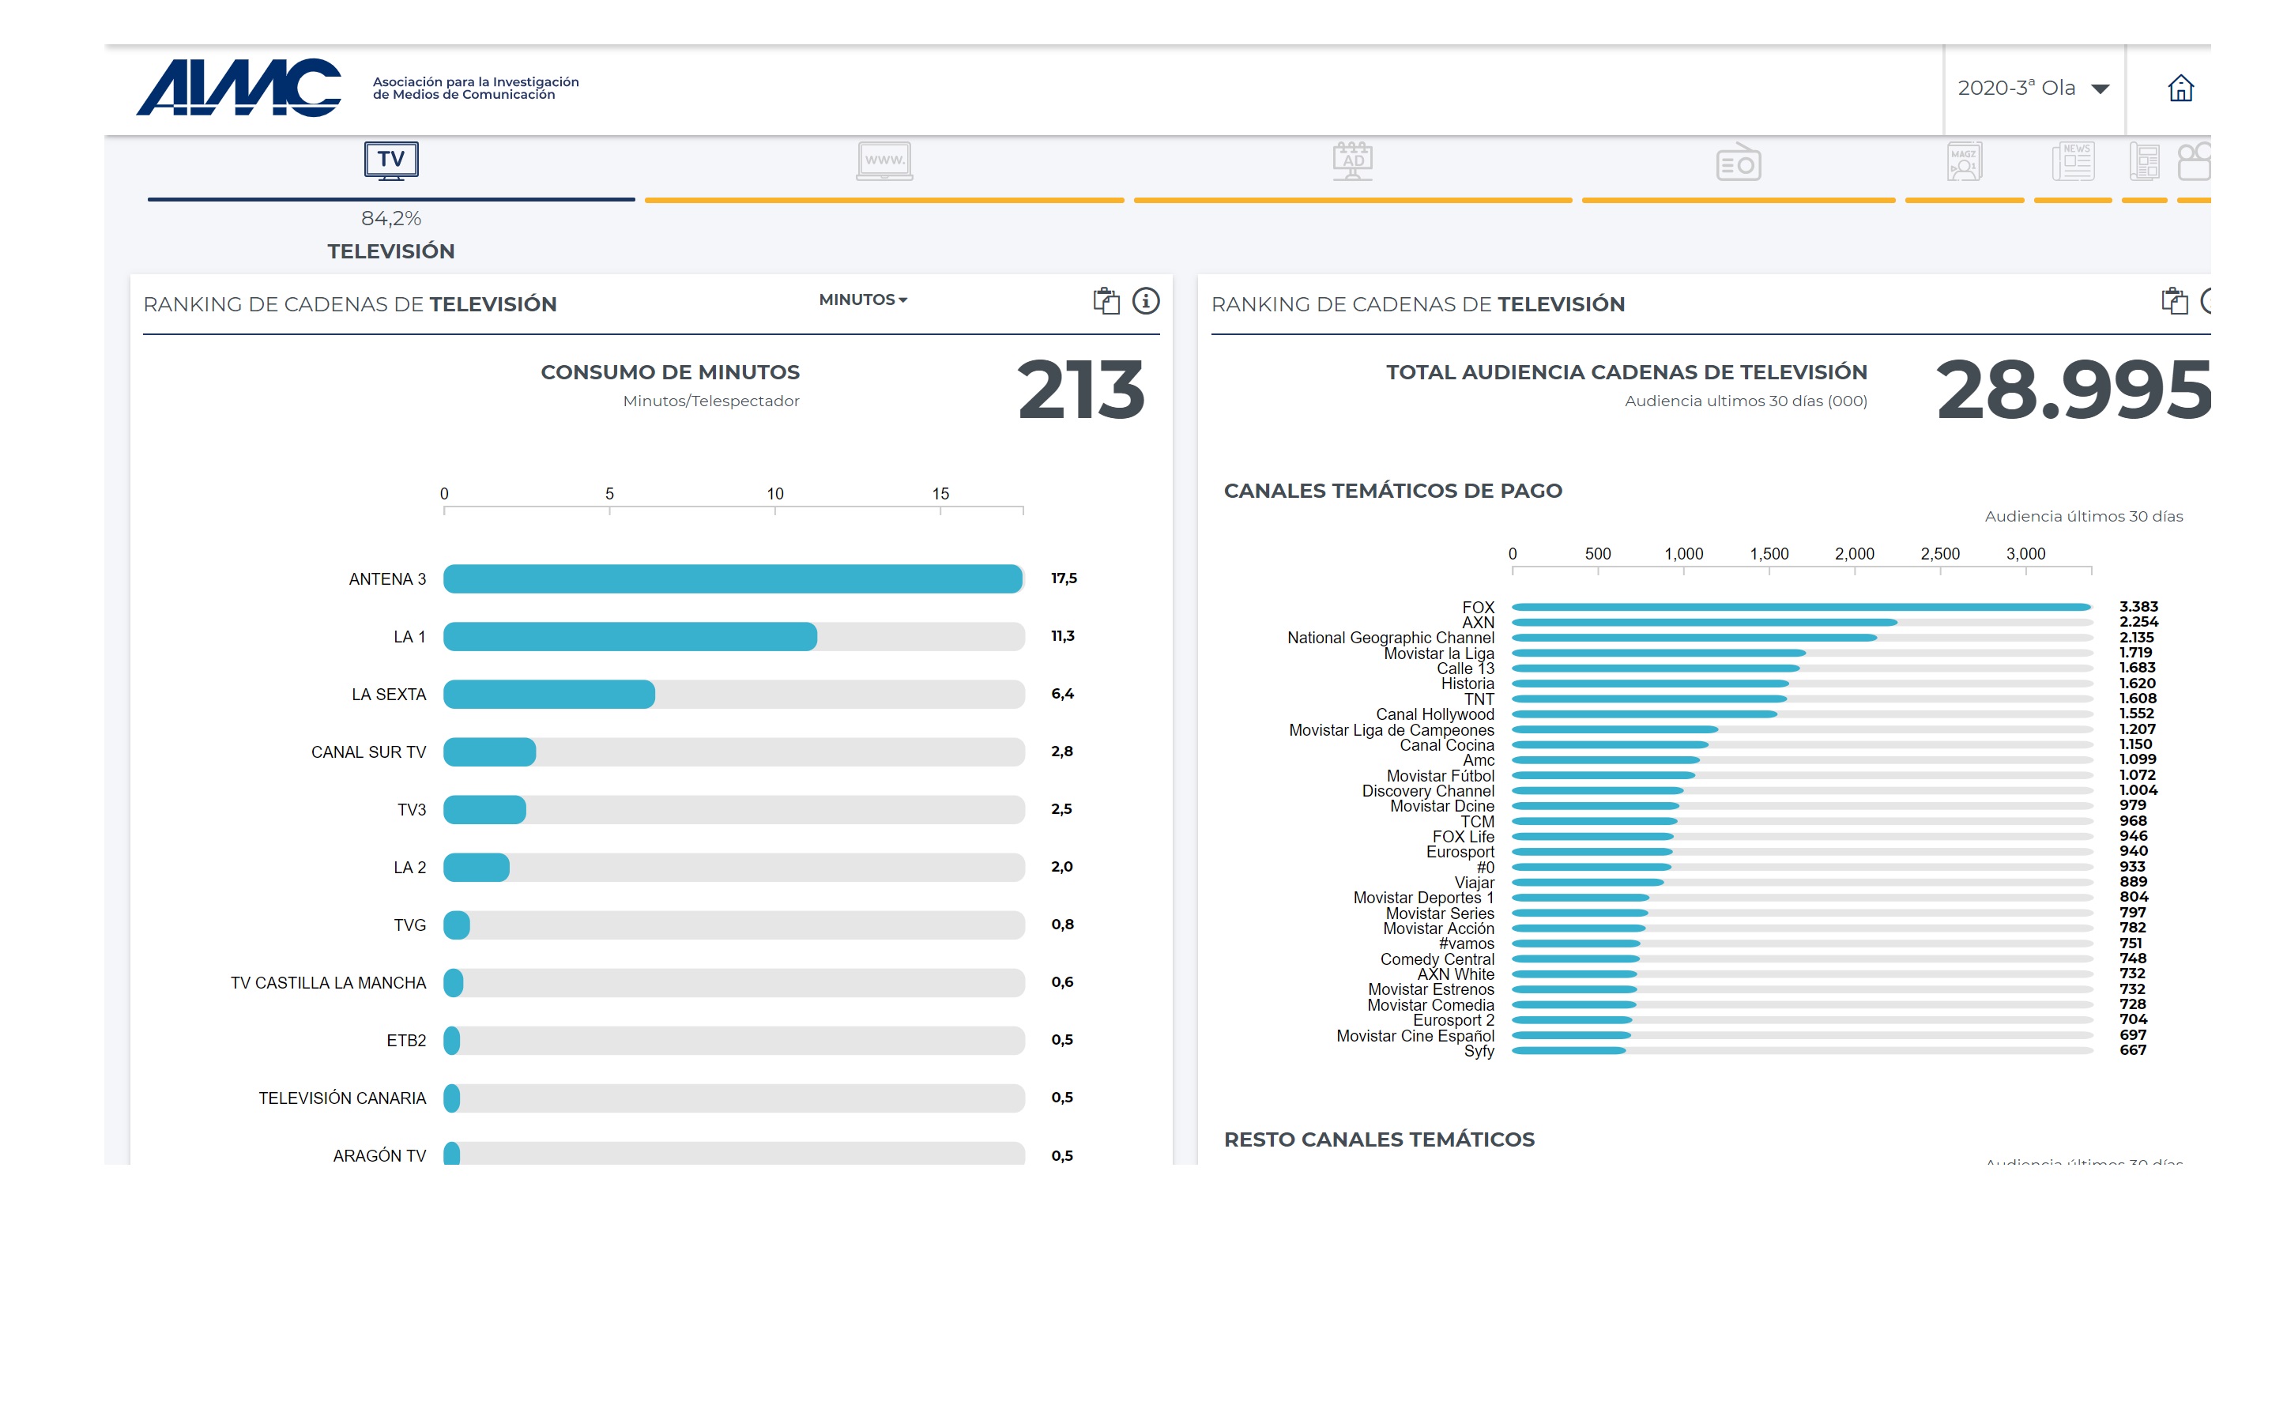Select the Canal Hollywood label
2287x1405 pixels.
(x=1435, y=714)
